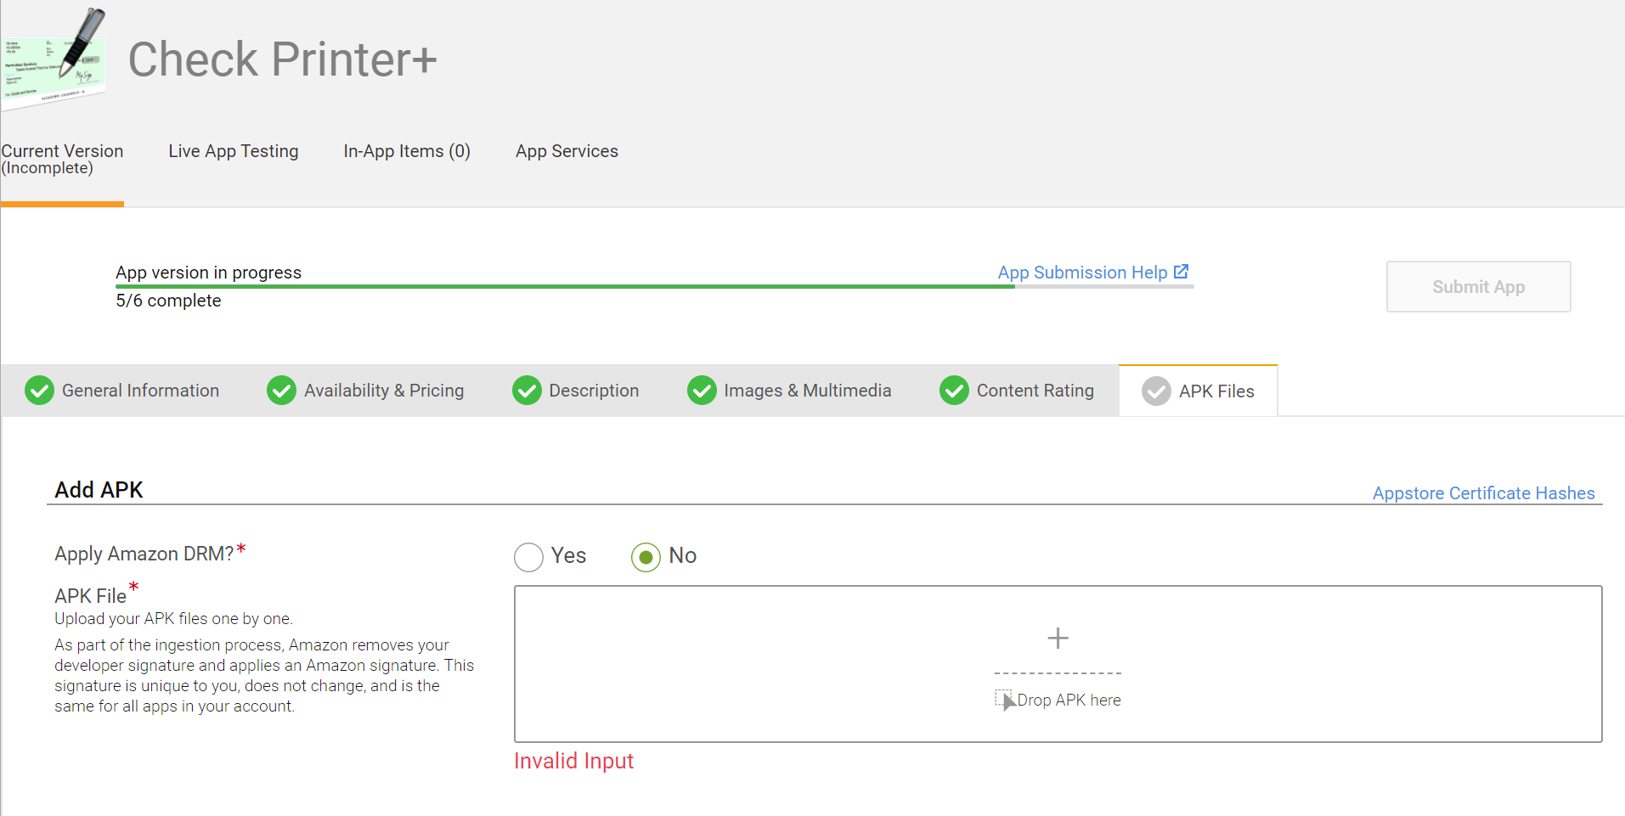Image resolution: width=1625 pixels, height=816 pixels.
Task: Click the General Information green checkmark icon
Action: [x=39, y=391]
